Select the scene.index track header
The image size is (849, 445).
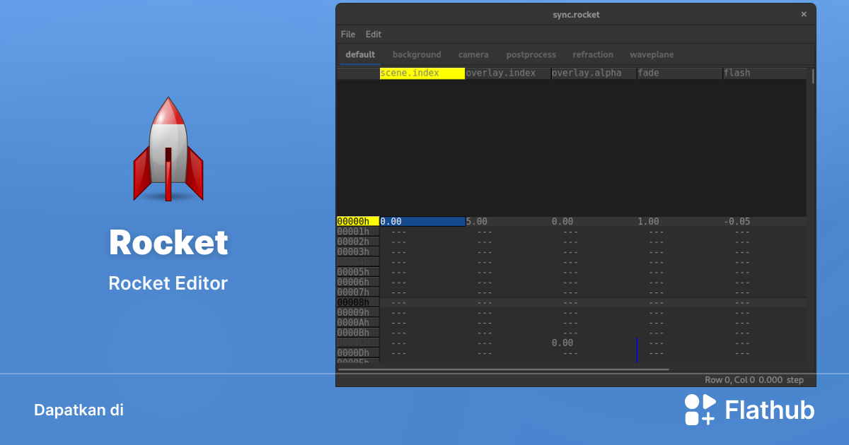coord(422,73)
